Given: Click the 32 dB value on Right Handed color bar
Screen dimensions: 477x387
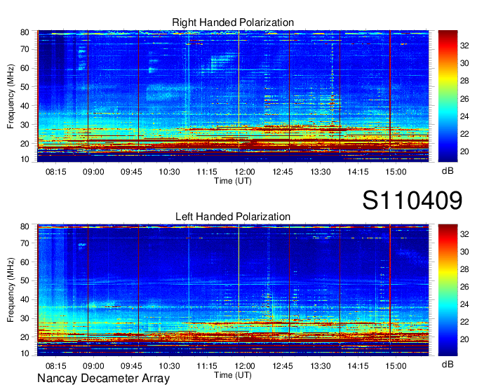Looking at the screenshot, I should (x=464, y=46).
